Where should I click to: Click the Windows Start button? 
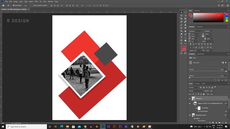[3, 126]
